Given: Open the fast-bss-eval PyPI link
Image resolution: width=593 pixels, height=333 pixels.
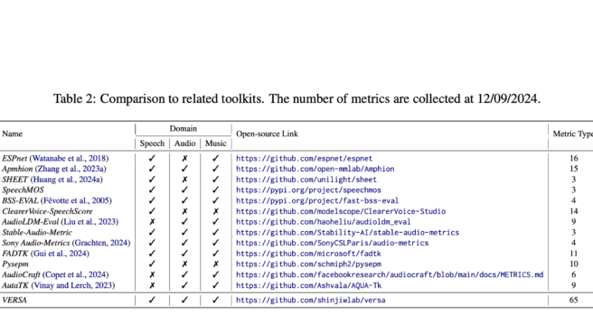Looking at the screenshot, I should [317, 201].
